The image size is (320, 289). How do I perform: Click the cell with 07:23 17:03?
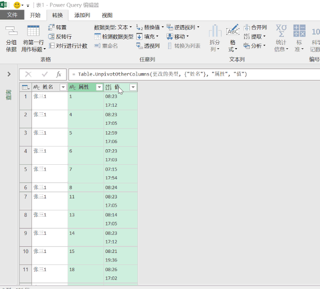click(x=120, y=156)
